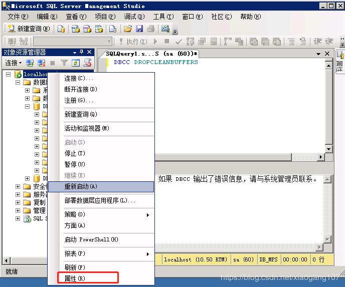Choose Pause (暂停) in context menu
The width and height of the screenshot is (345, 287).
click(x=101, y=164)
